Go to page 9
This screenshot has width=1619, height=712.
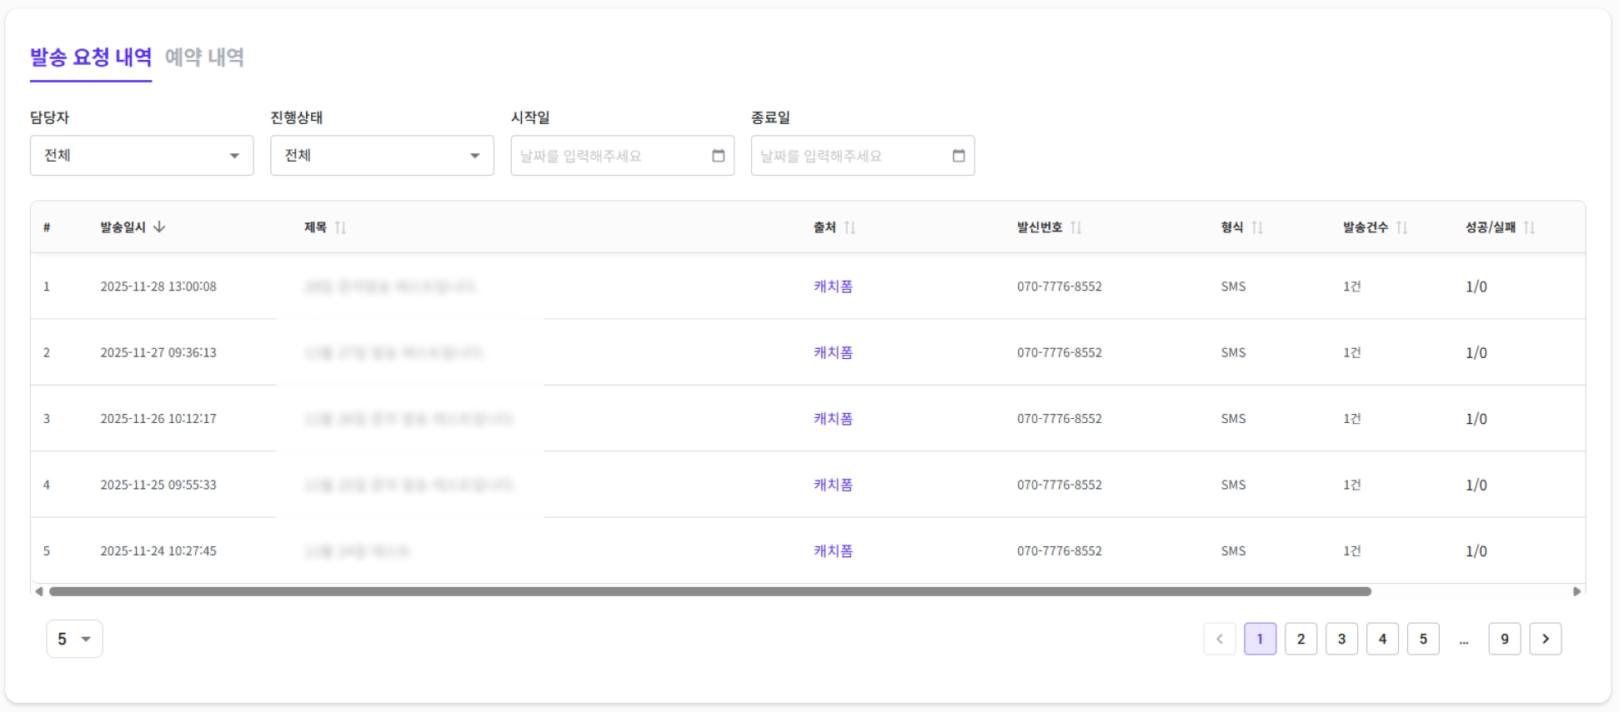click(x=1504, y=639)
